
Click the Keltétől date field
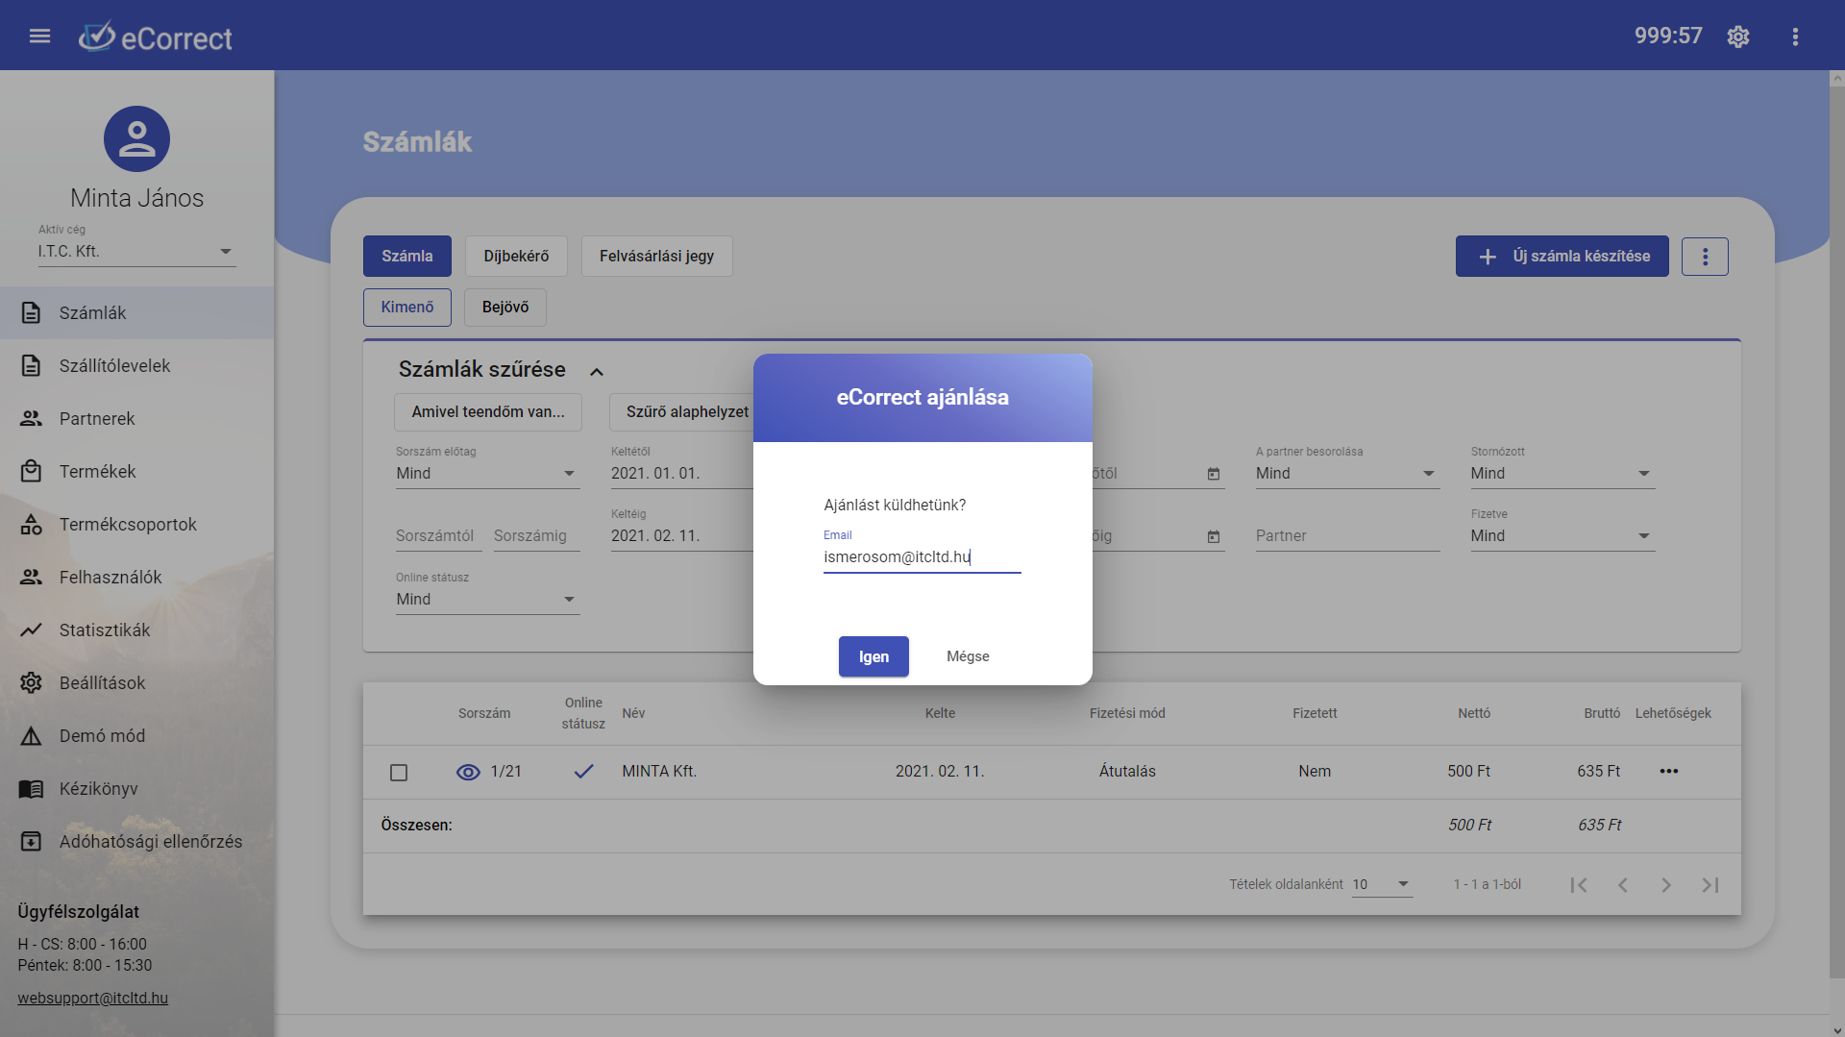[x=681, y=473]
